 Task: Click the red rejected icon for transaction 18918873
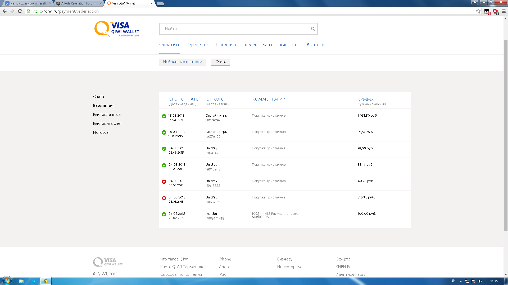(164, 182)
